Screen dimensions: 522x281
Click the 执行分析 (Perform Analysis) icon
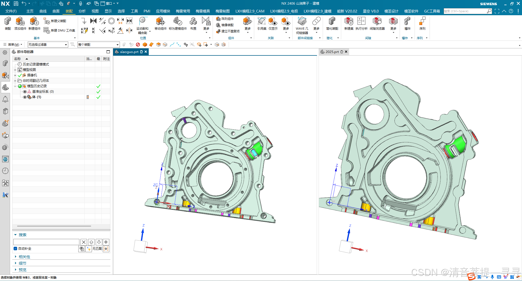coord(361,21)
